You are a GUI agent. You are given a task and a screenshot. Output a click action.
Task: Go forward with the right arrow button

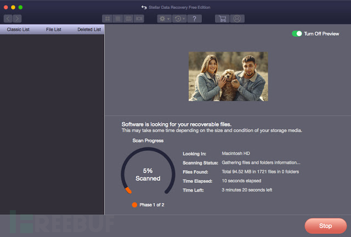coord(17,19)
